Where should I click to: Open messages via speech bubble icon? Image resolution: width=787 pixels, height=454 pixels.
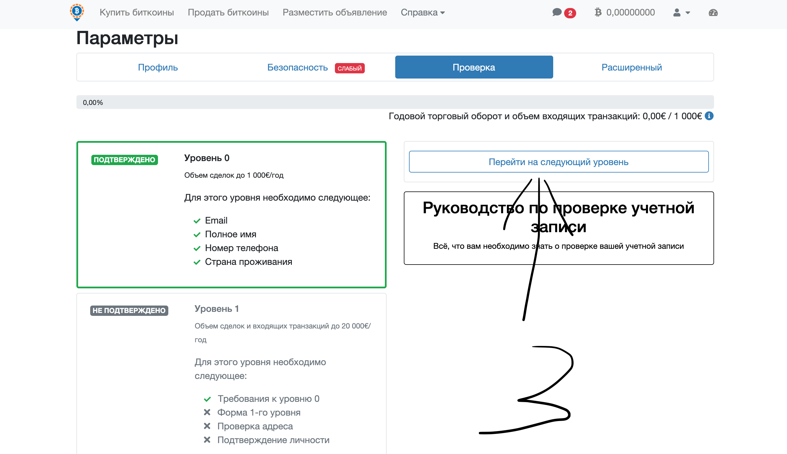557,12
